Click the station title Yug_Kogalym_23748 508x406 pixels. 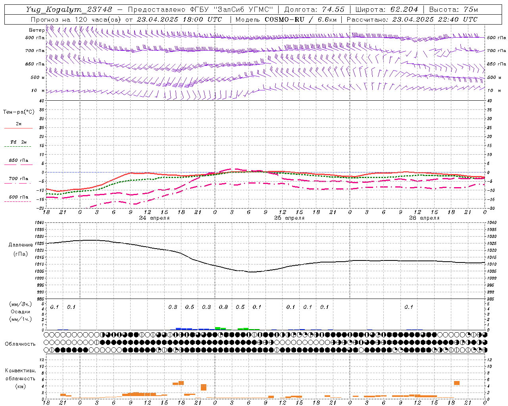pos(69,10)
